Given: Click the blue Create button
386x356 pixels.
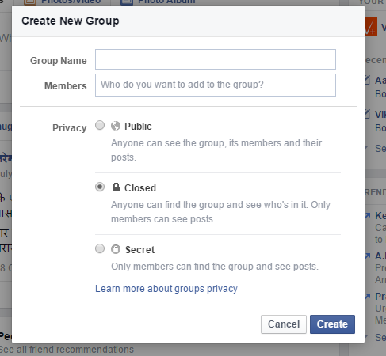Looking at the screenshot, I should tap(332, 324).
